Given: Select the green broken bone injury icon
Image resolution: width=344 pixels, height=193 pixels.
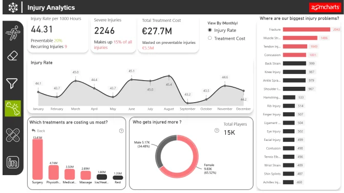Looking at the screenshot, I should 13,109.
